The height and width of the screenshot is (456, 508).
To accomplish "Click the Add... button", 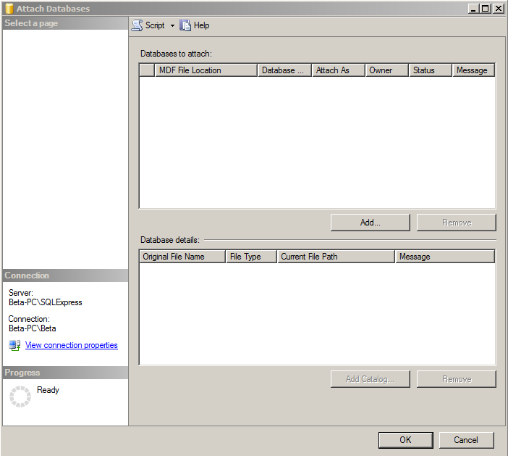I will tap(371, 223).
